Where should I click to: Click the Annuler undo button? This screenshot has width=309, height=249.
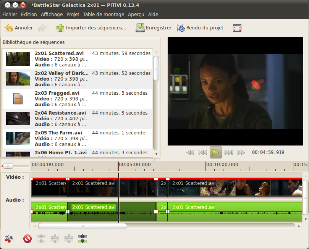pos(19,28)
